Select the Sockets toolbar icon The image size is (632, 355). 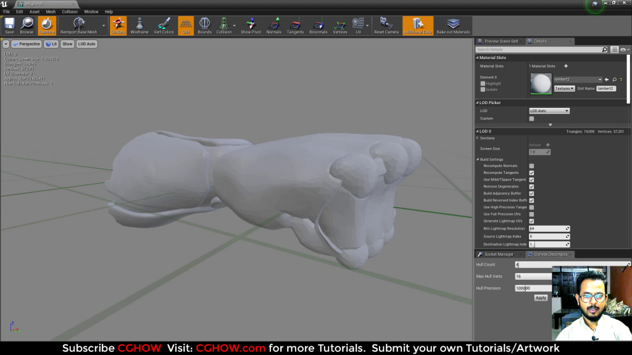click(117, 25)
